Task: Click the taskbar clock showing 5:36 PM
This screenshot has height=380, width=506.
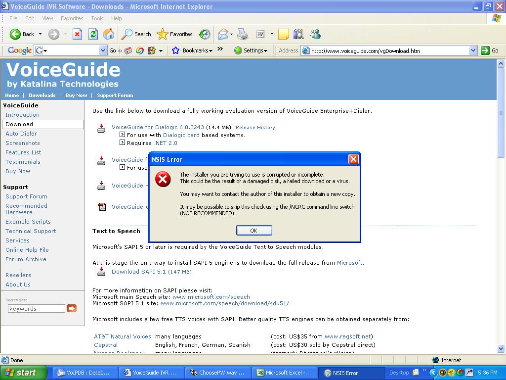Action: pos(488,373)
